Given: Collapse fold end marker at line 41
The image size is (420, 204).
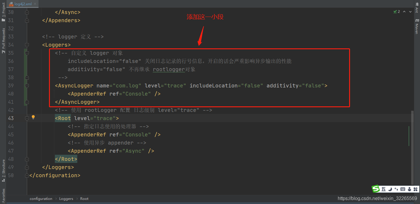Looking at the screenshot, I should coord(27,102).
